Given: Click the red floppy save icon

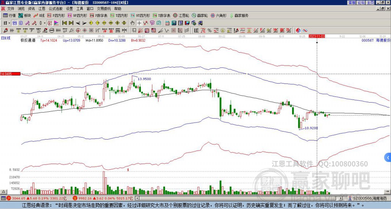Looking at the screenshot, I should coord(187,23).
